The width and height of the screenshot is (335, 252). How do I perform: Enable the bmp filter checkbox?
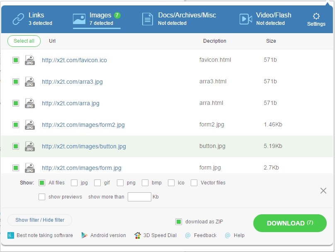pyautogui.click(x=145, y=183)
